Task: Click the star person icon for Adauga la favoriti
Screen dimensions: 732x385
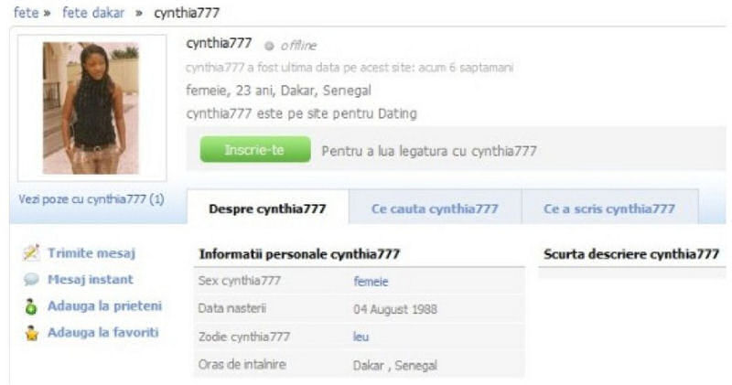Action: [31, 333]
